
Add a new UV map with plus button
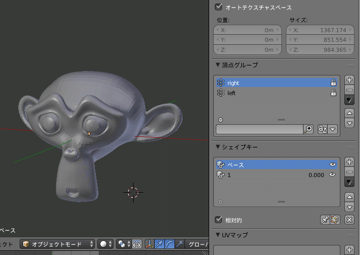point(349,250)
